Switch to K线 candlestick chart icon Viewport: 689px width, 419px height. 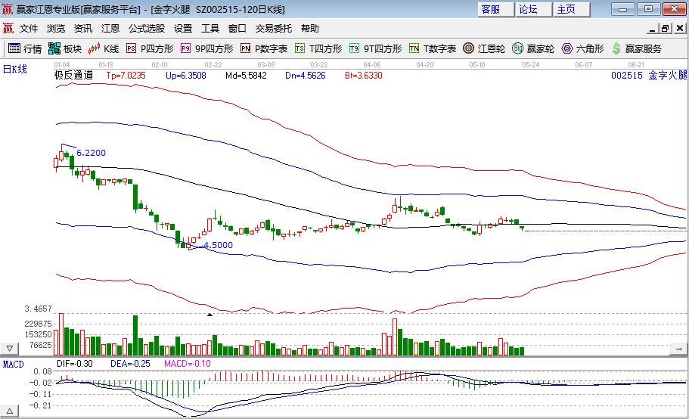[104, 48]
